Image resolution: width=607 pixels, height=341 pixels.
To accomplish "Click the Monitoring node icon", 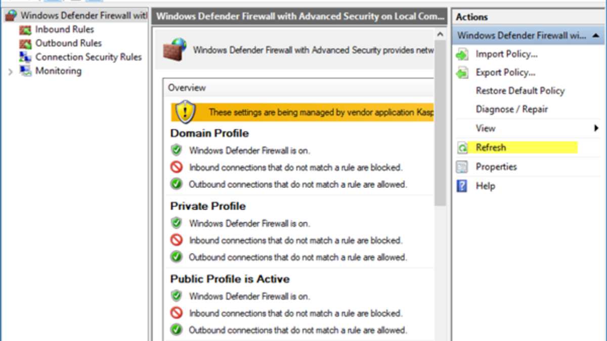I will [x=25, y=71].
